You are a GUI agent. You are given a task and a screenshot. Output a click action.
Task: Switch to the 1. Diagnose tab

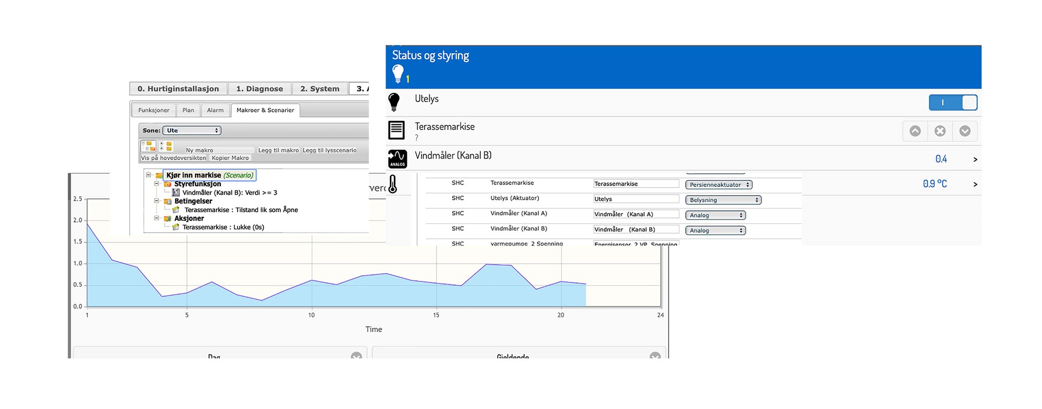(x=259, y=89)
